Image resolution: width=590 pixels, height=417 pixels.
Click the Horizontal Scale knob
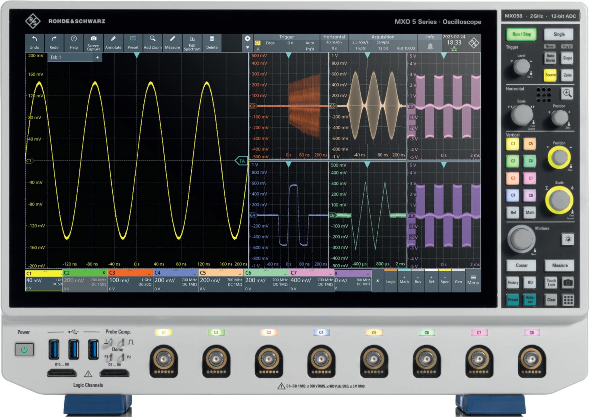click(521, 115)
